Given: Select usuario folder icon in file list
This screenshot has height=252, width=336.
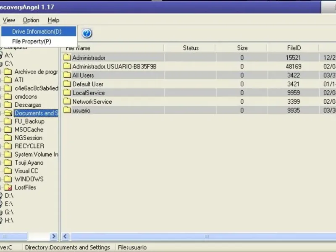Looking at the screenshot, I should pyautogui.click(x=67, y=110).
